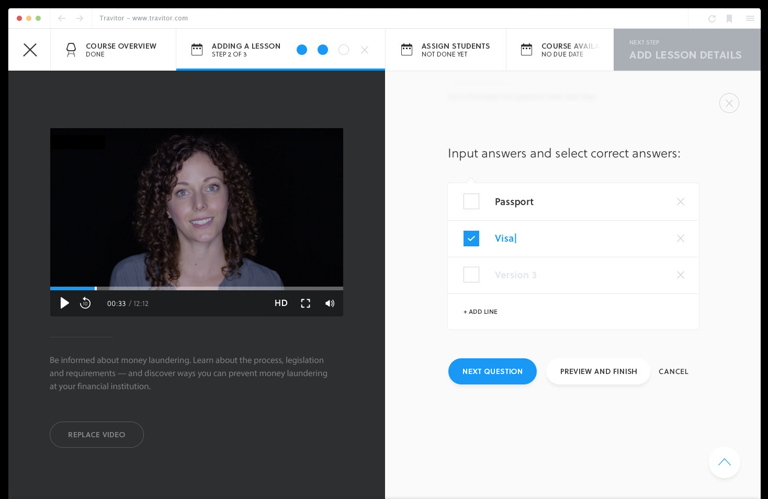Go to the Course Available step
768x499 pixels.
click(560, 49)
